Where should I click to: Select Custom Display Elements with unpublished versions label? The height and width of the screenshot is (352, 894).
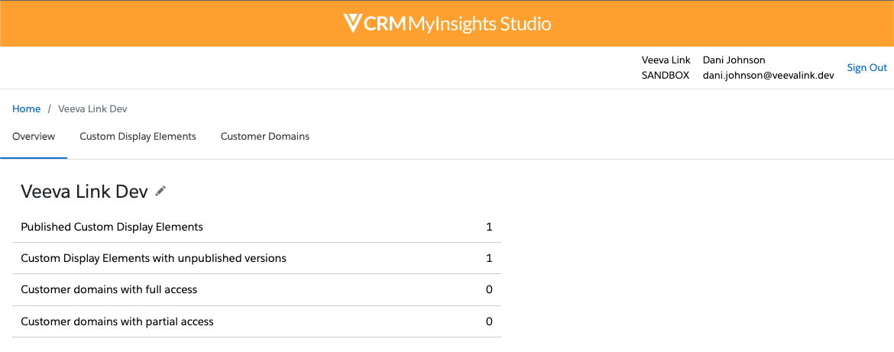pyautogui.click(x=154, y=258)
